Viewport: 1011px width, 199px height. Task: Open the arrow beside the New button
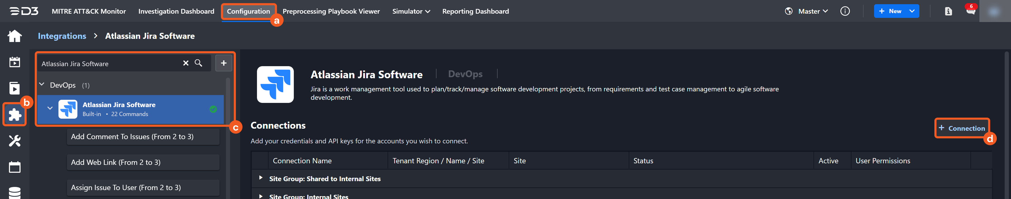pos(912,11)
